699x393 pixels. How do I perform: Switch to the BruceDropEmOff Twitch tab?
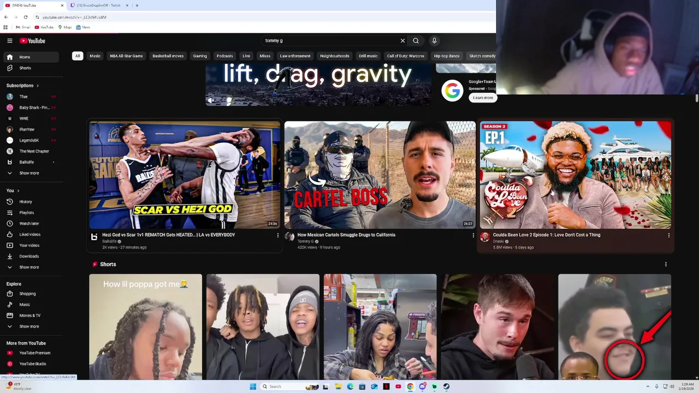(98, 5)
